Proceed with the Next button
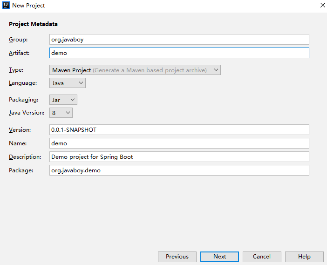Image resolution: width=327 pixels, height=265 pixels. 219,257
